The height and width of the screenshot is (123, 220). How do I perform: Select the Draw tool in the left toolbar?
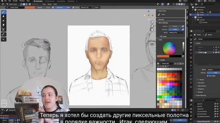tap(3, 12)
